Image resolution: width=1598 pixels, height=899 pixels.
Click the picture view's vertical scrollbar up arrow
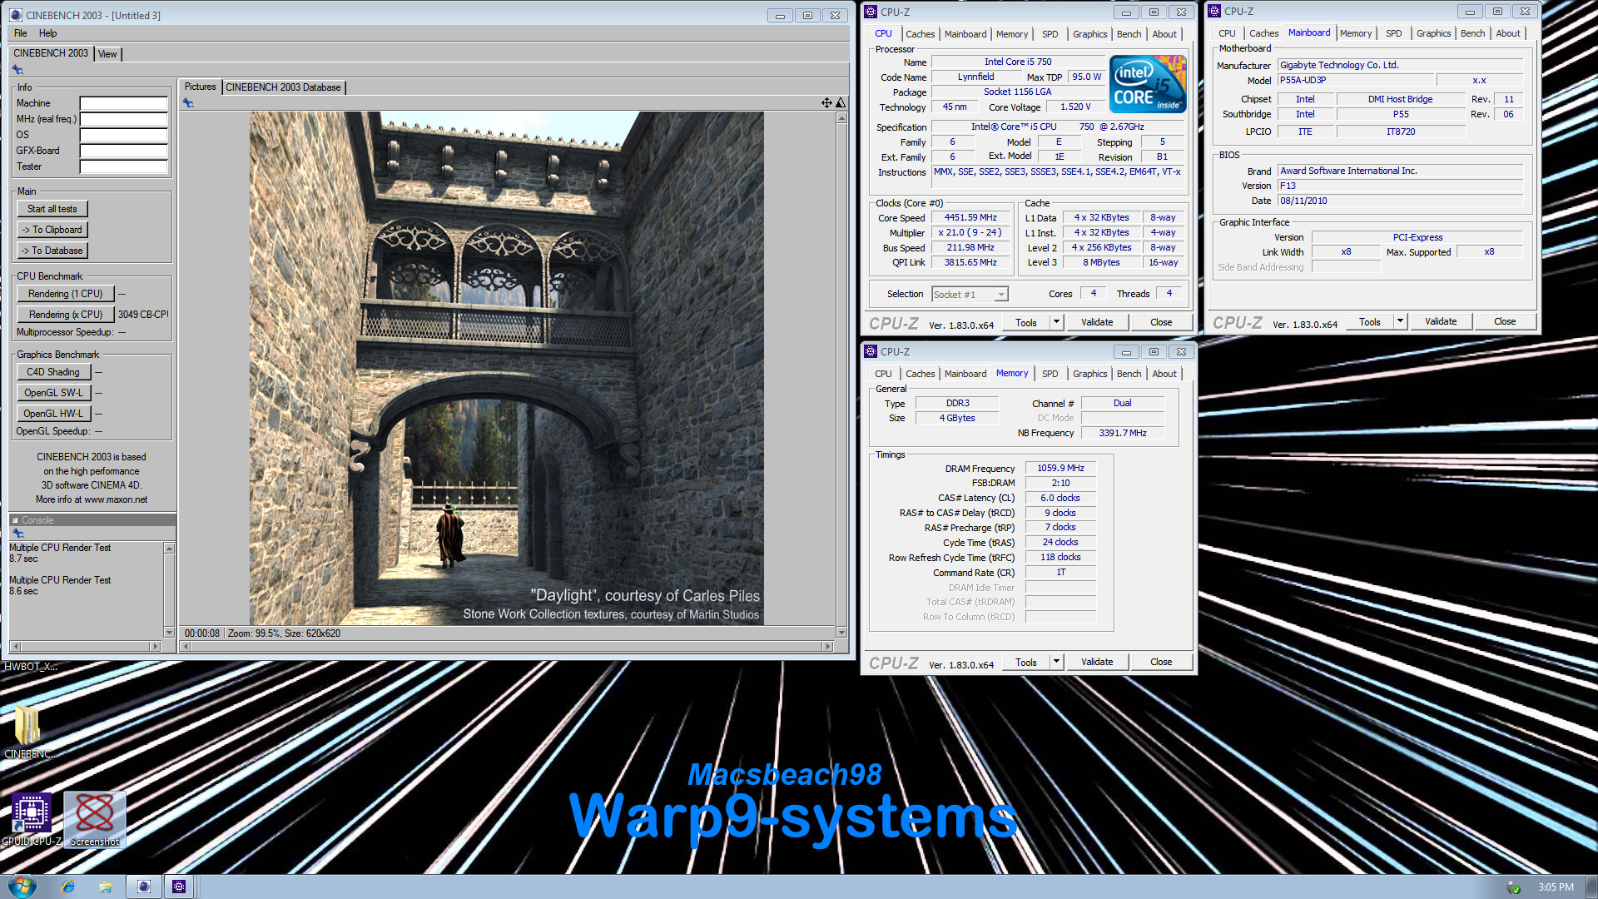(x=841, y=118)
